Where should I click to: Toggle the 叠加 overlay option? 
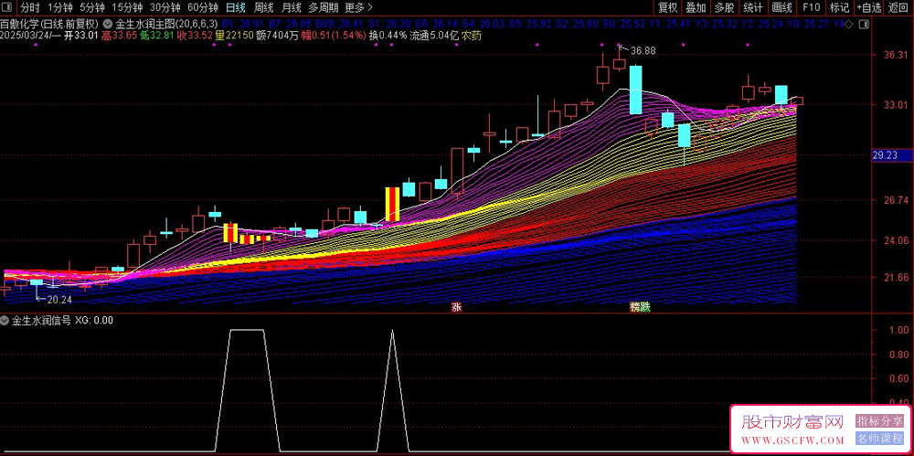click(696, 7)
